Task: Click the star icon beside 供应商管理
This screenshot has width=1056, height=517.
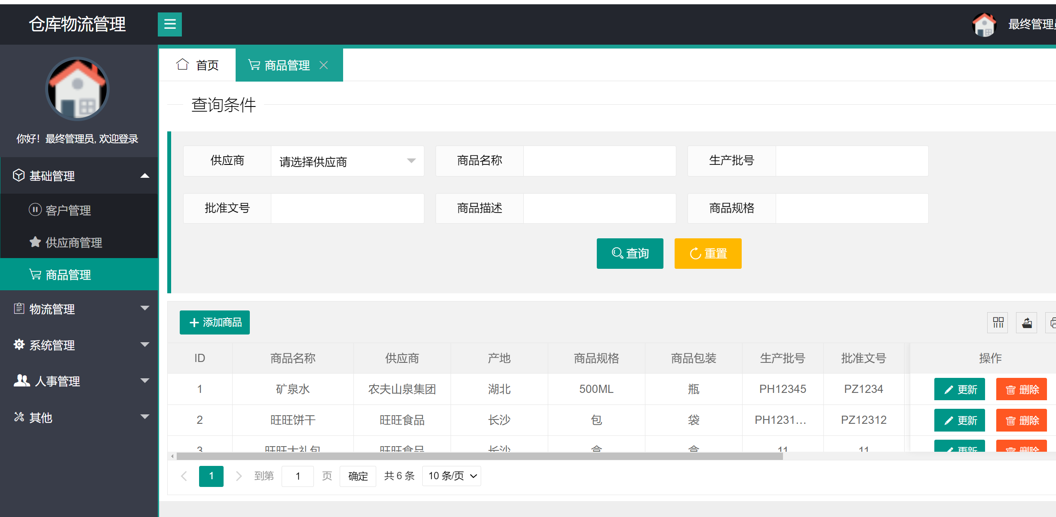Action: 34,242
